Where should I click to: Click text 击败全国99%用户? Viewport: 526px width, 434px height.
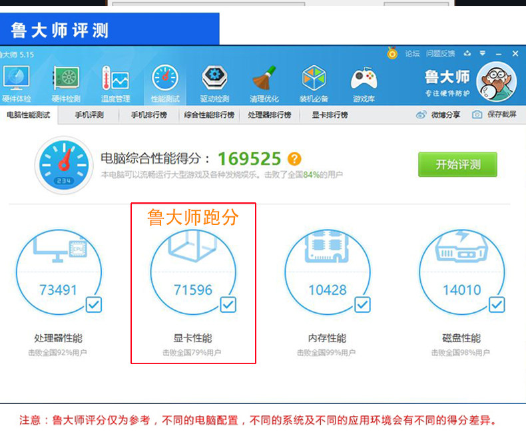point(326,353)
